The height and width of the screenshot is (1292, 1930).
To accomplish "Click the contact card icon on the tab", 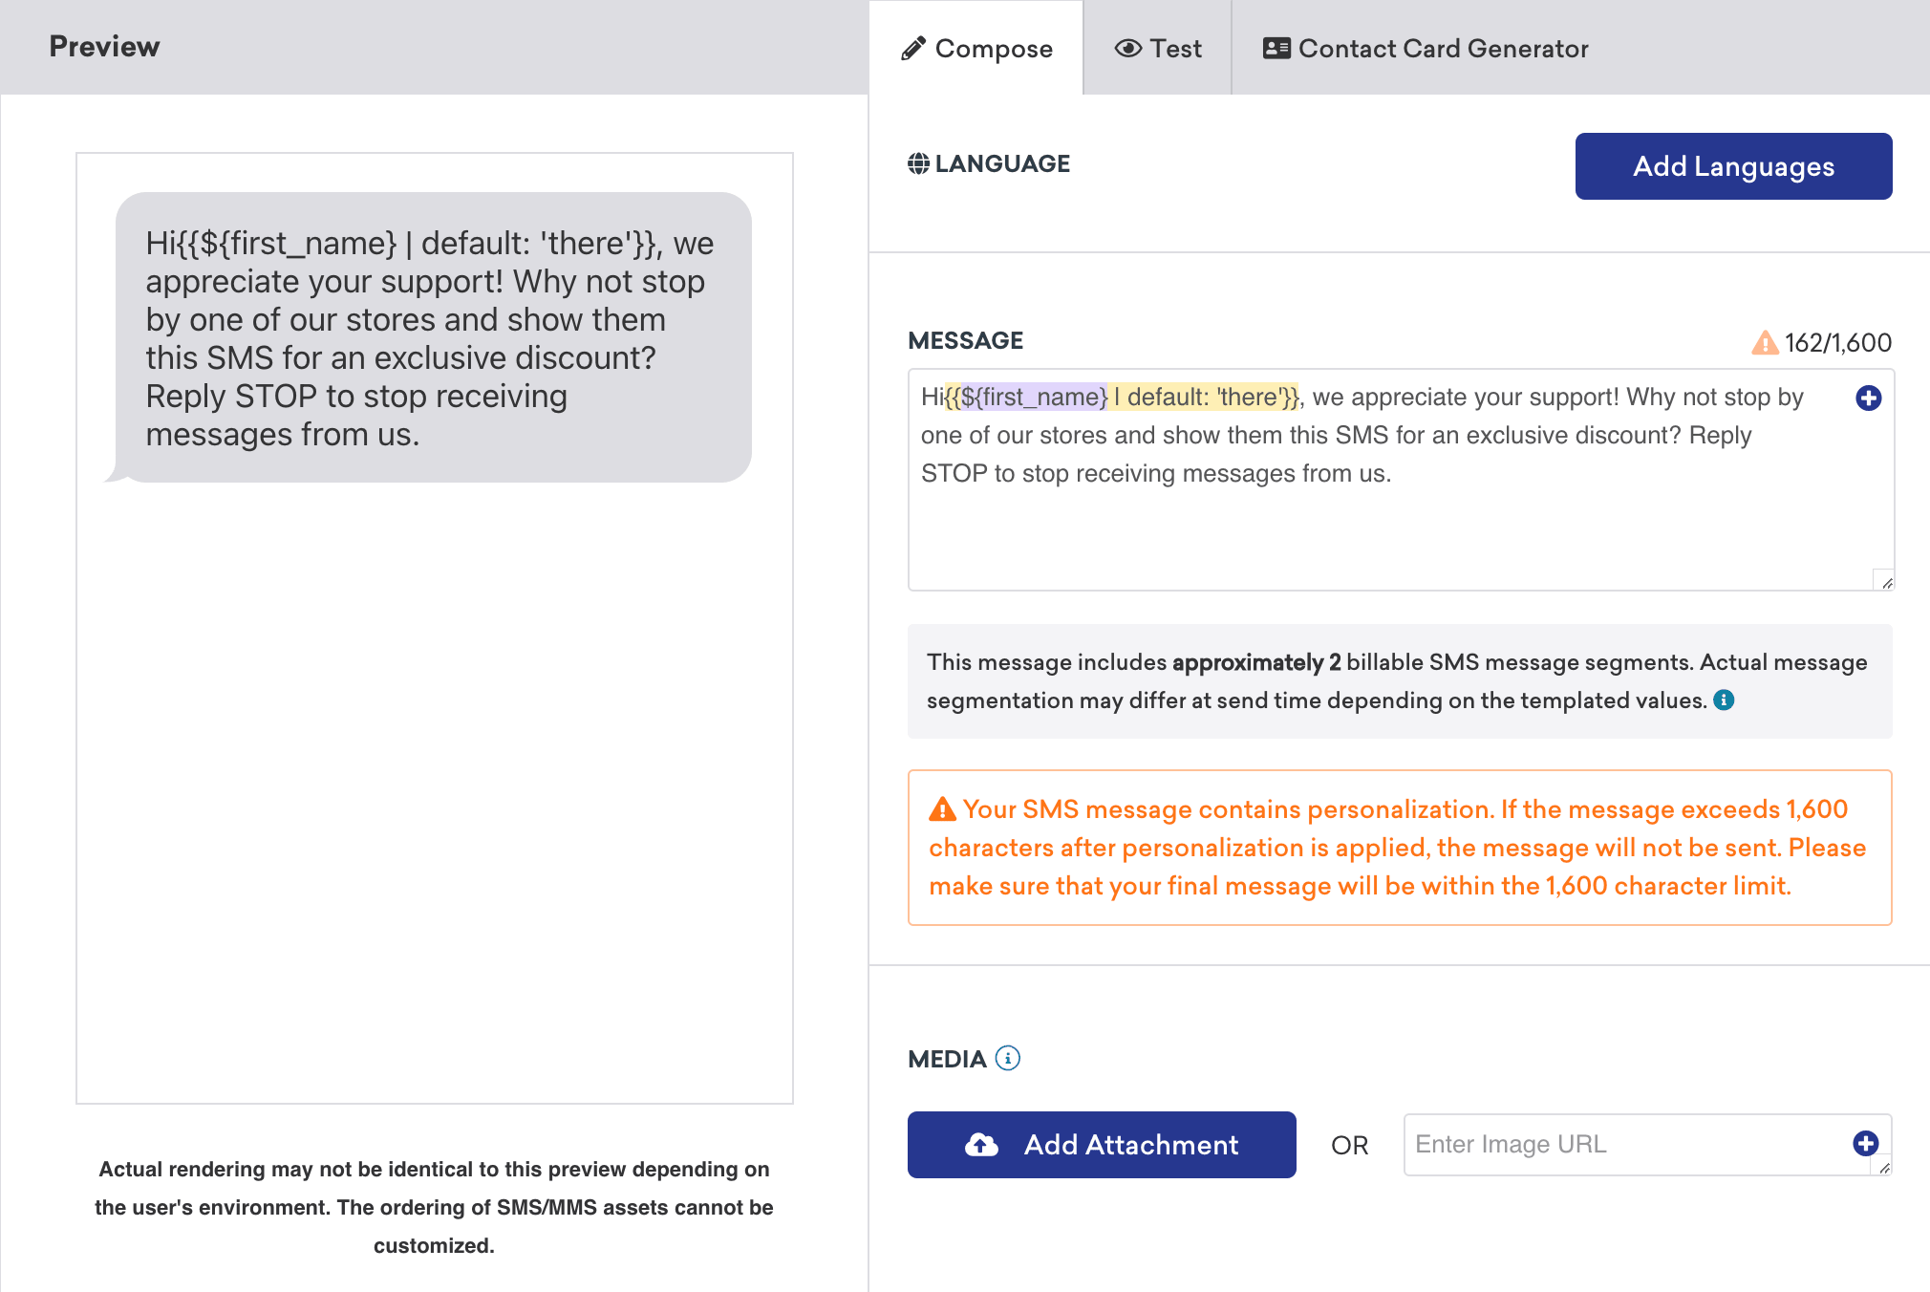I will [1276, 49].
